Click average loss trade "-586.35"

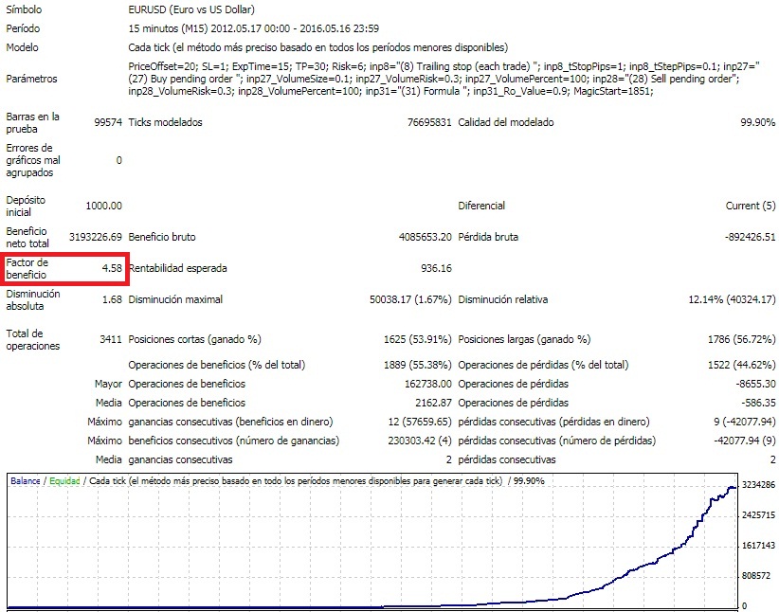pos(759,403)
